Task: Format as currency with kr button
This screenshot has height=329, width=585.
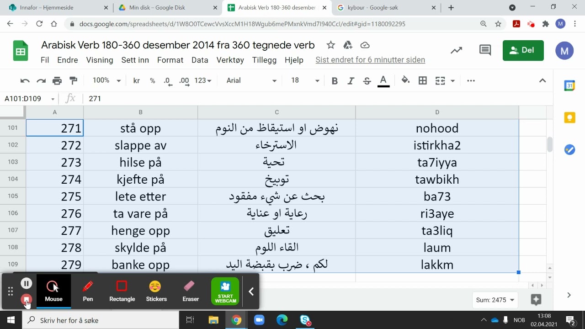Action: point(136,81)
